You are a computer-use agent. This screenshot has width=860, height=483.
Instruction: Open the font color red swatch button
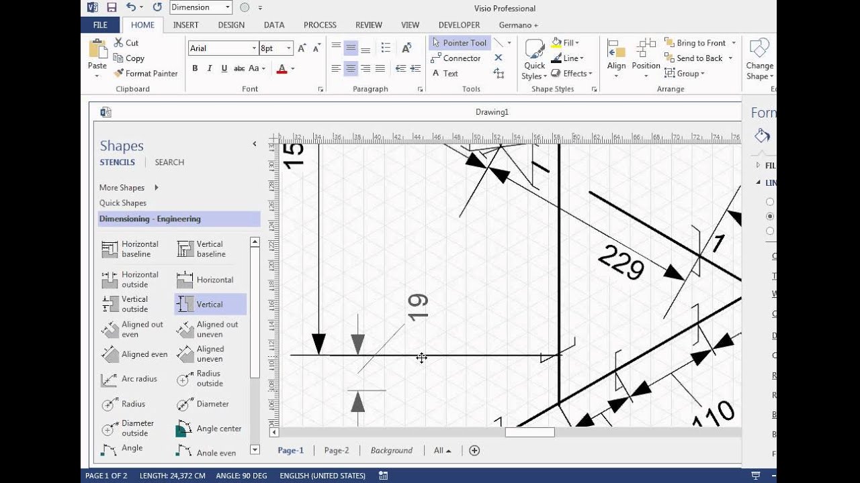pyautogui.click(x=282, y=68)
